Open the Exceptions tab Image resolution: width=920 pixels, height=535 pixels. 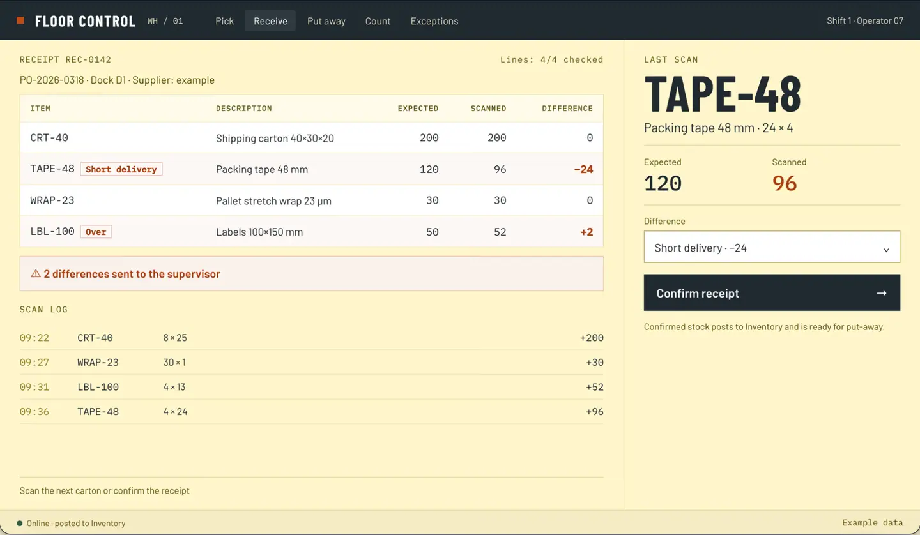pyautogui.click(x=434, y=20)
